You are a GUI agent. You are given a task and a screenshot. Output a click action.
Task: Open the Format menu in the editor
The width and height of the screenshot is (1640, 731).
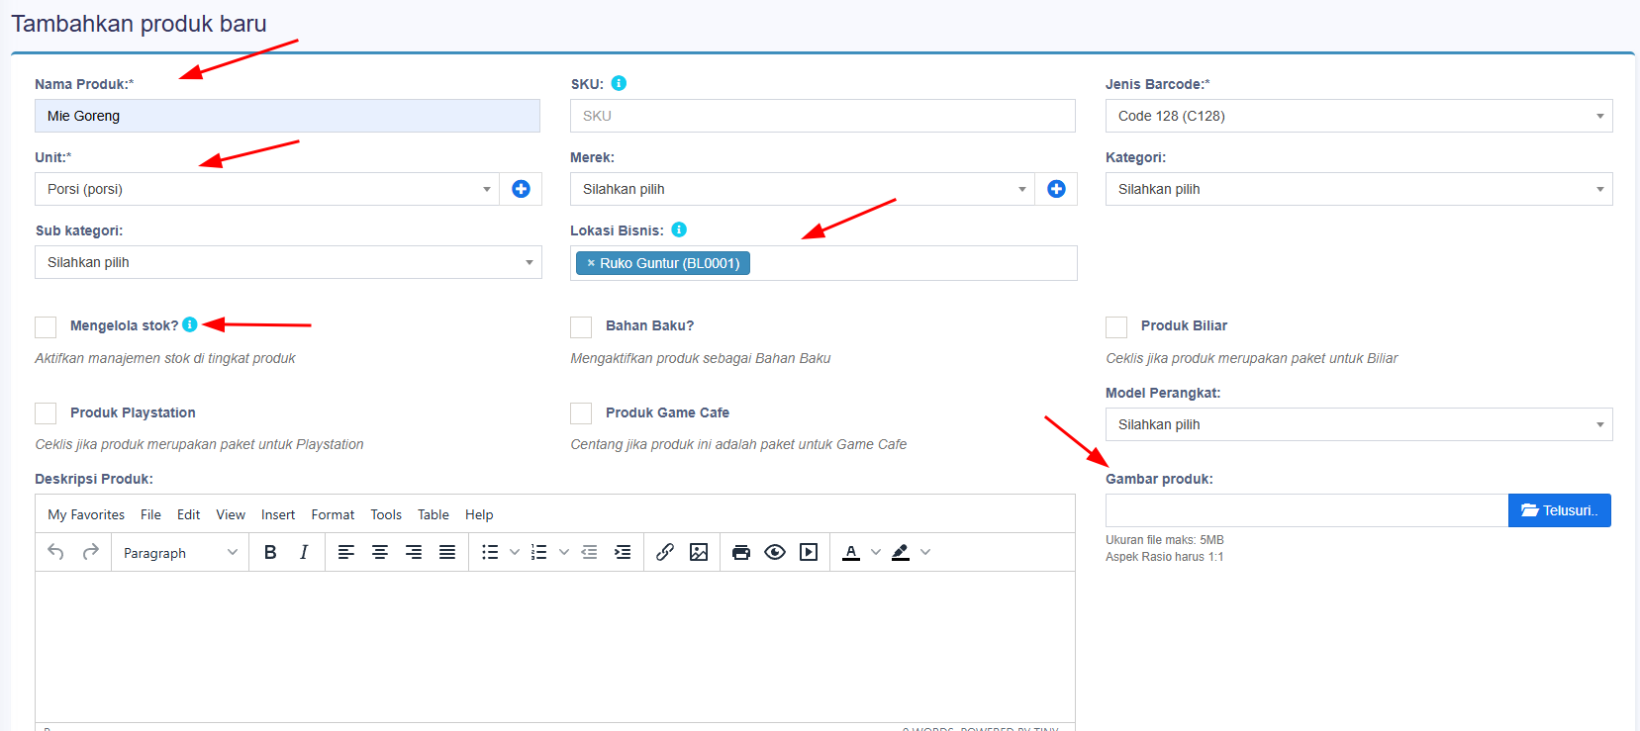pos(333,514)
